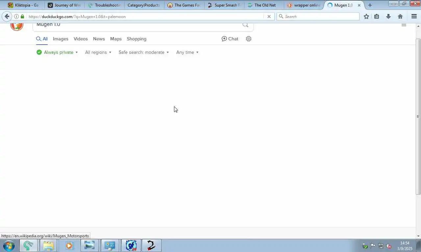Open the swoosh-logo taskbar application
This screenshot has width=421, height=252.
pos(151,245)
